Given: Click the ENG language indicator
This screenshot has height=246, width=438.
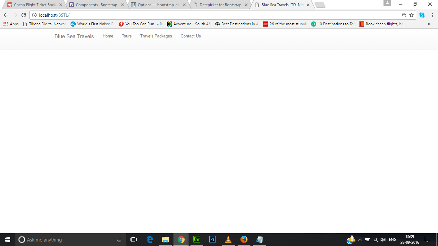Looking at the screenshot, I should coord(392,240).
